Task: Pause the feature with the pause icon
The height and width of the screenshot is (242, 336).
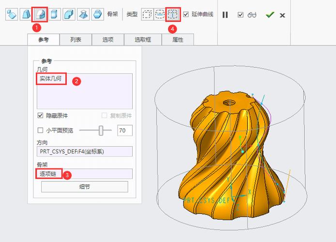Action: pos(225,15)
